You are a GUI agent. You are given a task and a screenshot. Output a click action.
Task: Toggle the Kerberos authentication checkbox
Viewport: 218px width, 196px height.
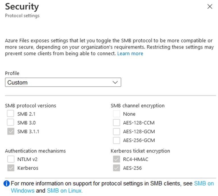(11, 168)
